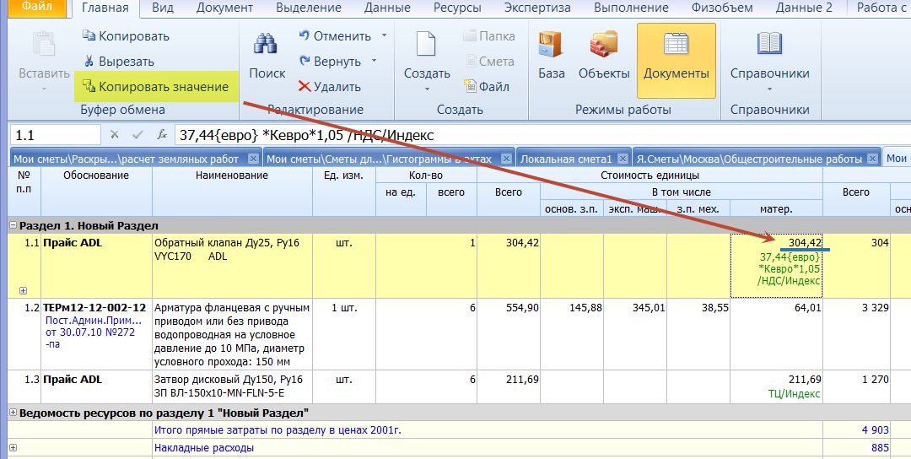Close the Общестроительные работы tab
This screenshot has height=459, width=911.
point(873,158)
